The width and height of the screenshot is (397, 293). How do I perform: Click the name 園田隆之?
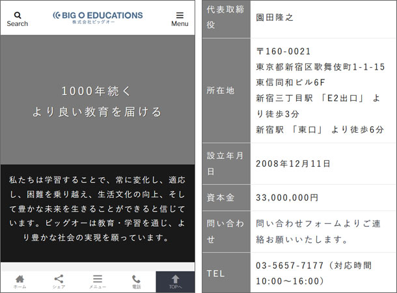275,18
